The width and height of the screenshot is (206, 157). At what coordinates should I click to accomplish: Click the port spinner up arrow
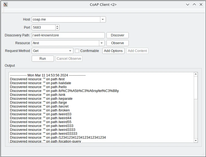tap(57, 26)
